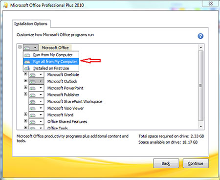Open the Microsoft Office install-state dropdown
This screenshot has width=220, height=180.
pos(31,47)
